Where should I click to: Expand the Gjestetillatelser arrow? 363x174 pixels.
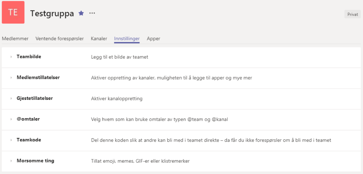point(11,98)
